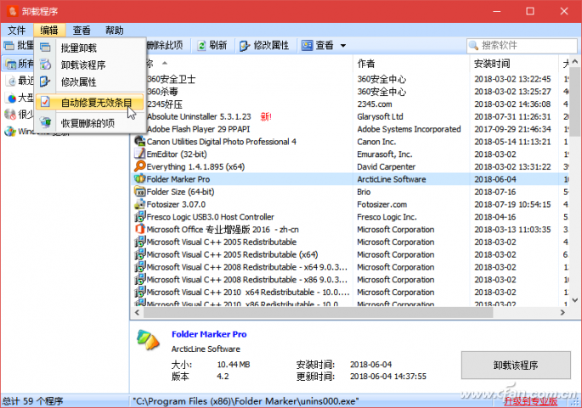
Task: Expand the 查看 toolbar dropdown arrow
Action: click(x=343, y=46)
